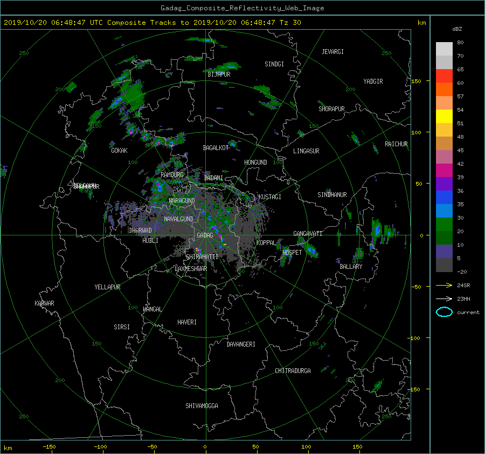This screenshot has height=454, width=485.
Task: Click the LINGASUR city label
Action: tap(306, 151)
